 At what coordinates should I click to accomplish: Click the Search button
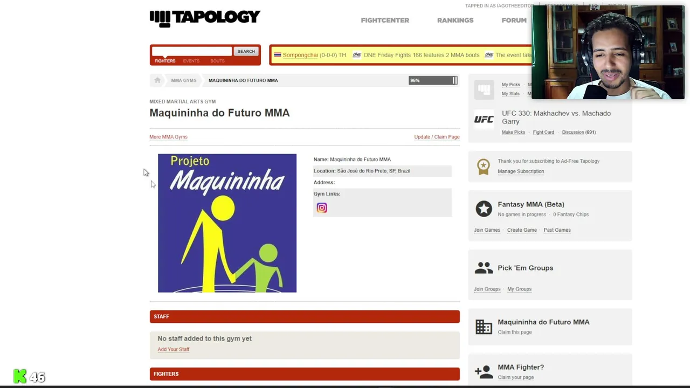246,51
